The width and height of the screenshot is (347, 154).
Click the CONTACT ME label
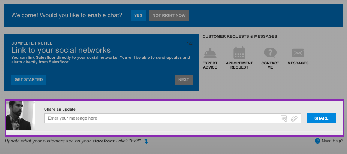click(270, 65)
